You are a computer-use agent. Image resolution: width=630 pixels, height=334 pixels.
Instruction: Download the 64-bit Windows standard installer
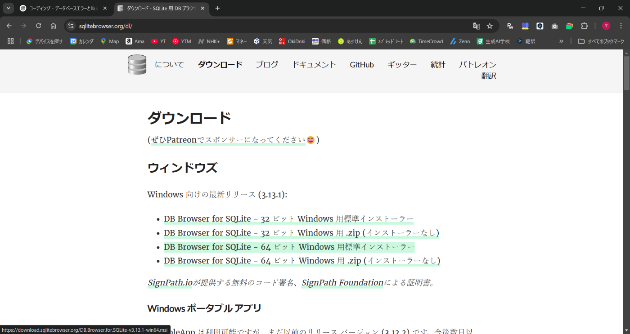289,247
